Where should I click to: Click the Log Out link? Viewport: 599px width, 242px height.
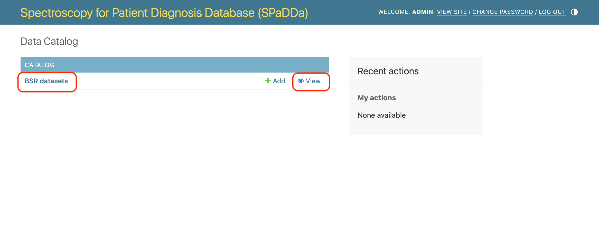[x=552, y=12]
